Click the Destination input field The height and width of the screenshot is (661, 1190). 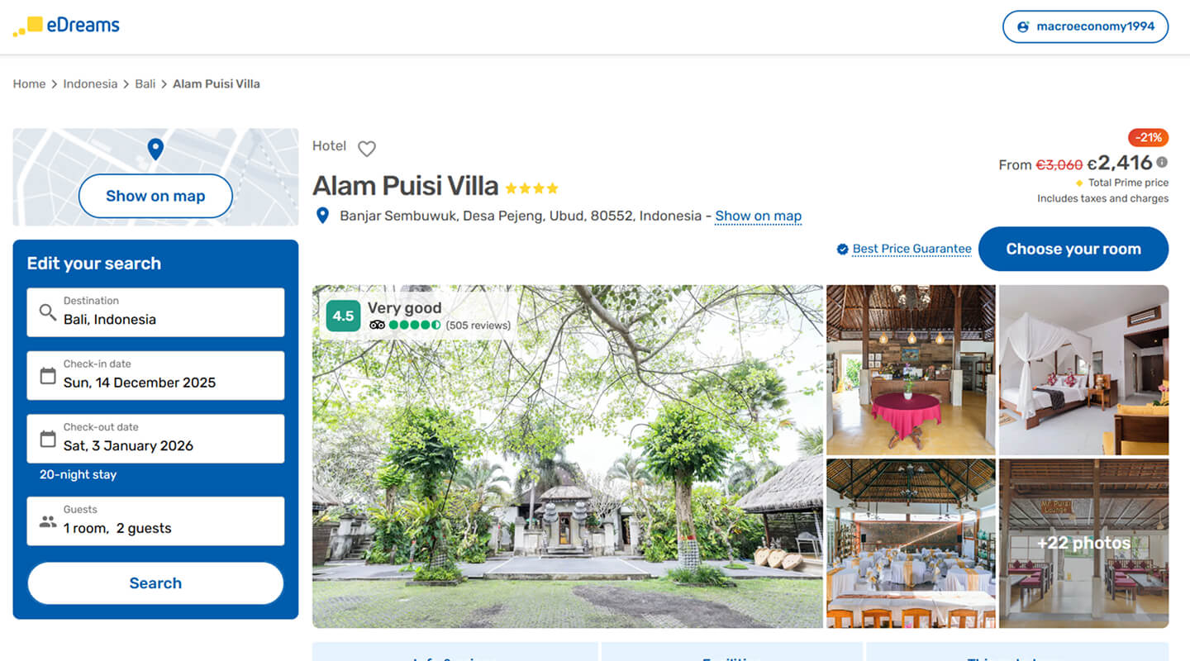155,312
